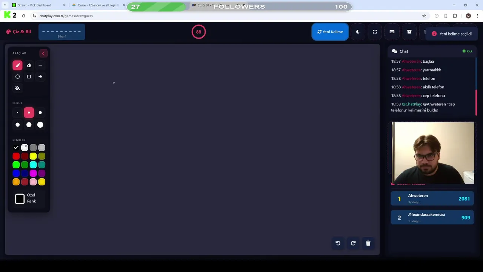The height and width of the screenshot is (272, 483).
Task: Select the straight line tool
Action: coord(40,65)
